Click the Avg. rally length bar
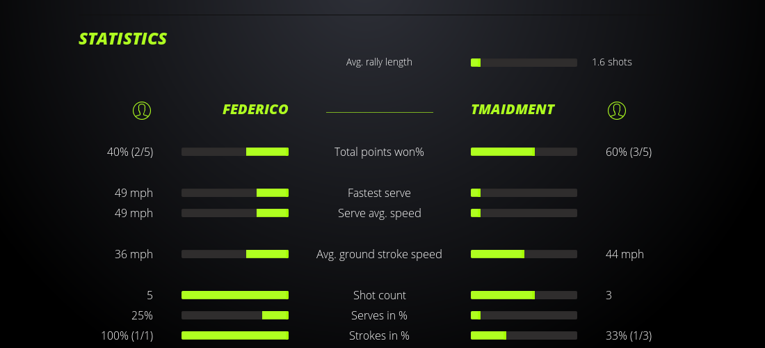 [x=524, y=63]
